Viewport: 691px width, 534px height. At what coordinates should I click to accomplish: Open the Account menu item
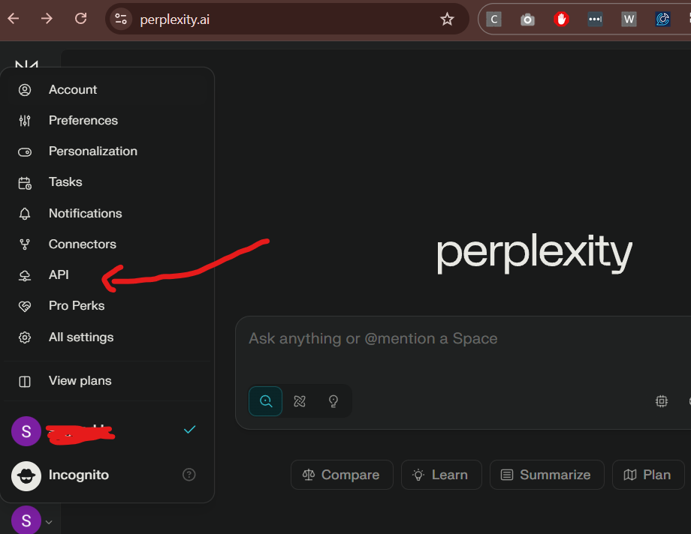[x=107, y=90]
